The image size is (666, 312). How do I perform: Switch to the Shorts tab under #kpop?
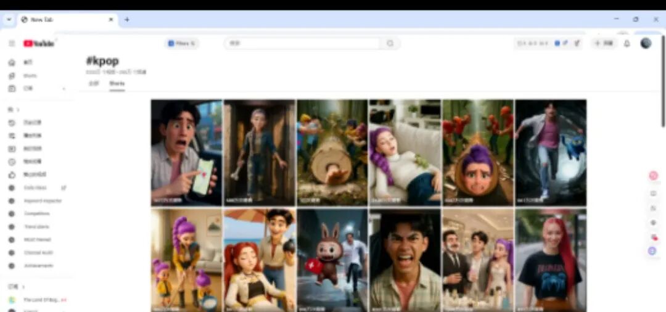tap(117, 83)
